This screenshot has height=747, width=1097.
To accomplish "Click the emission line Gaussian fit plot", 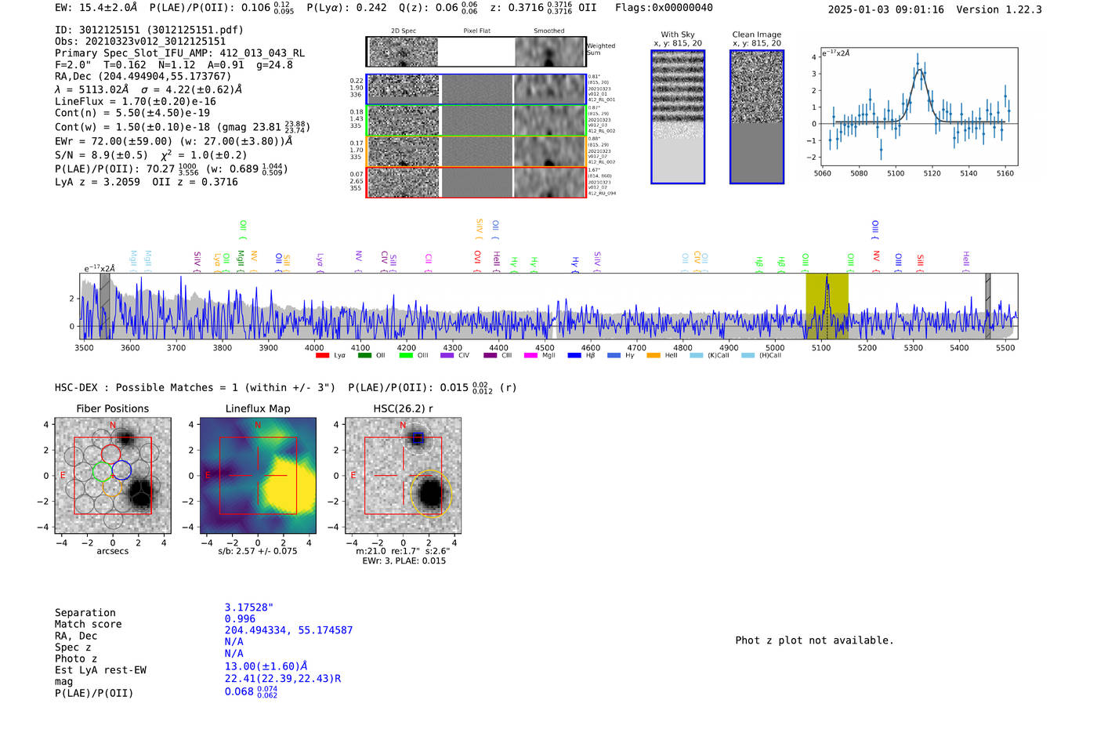I will click(x=918, y=107).
